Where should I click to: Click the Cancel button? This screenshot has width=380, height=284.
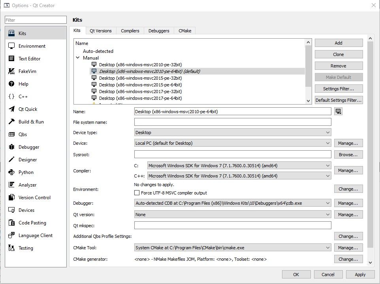[328, 274]
